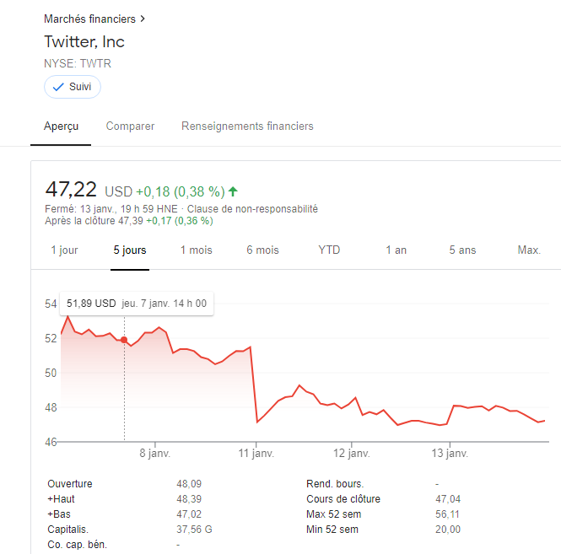The image size is (561, 554).
Task: Click the red data point on chart
Action: pos(124,340)
